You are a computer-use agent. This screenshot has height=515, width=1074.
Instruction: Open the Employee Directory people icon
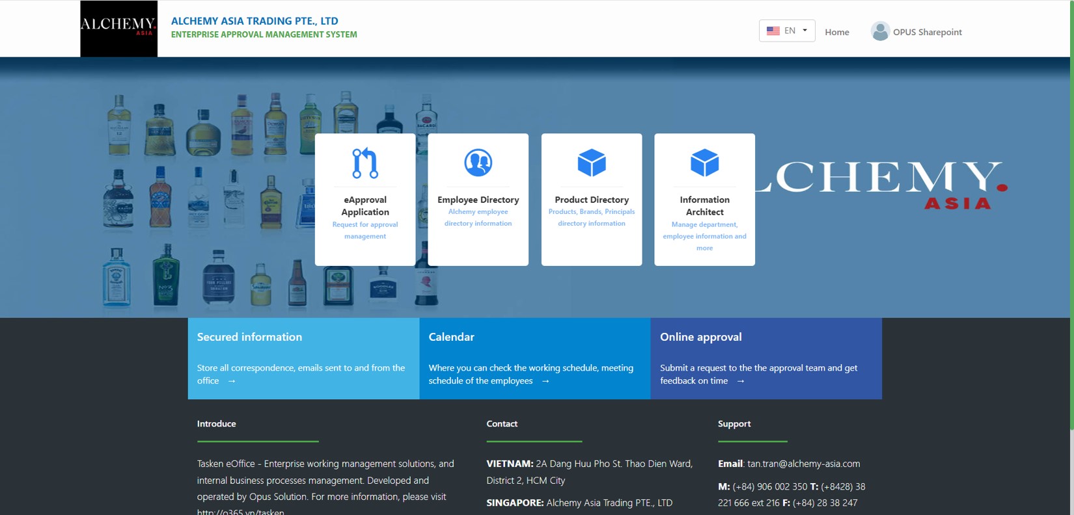point(478,163)
